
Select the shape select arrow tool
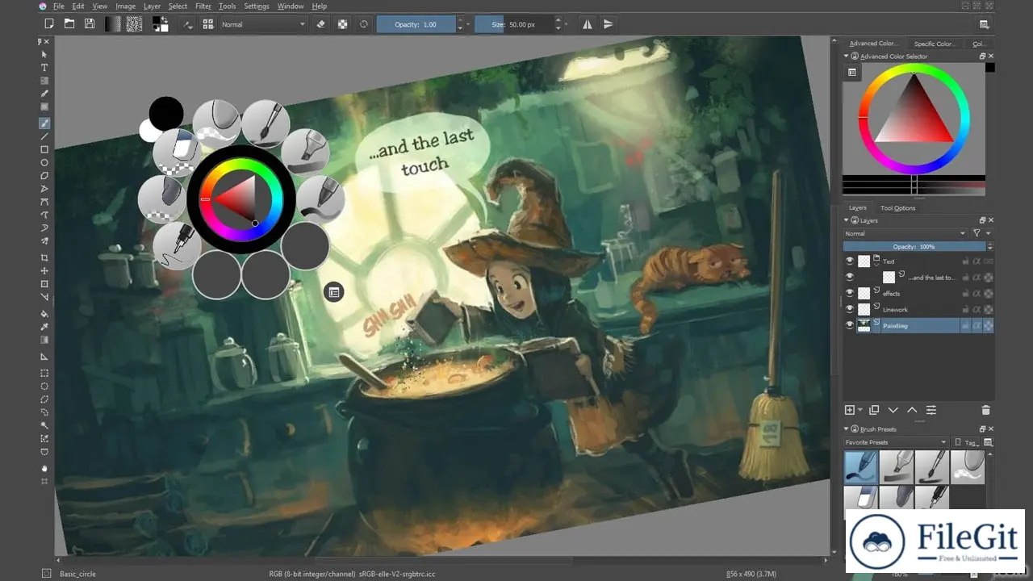tap(44, 54)
